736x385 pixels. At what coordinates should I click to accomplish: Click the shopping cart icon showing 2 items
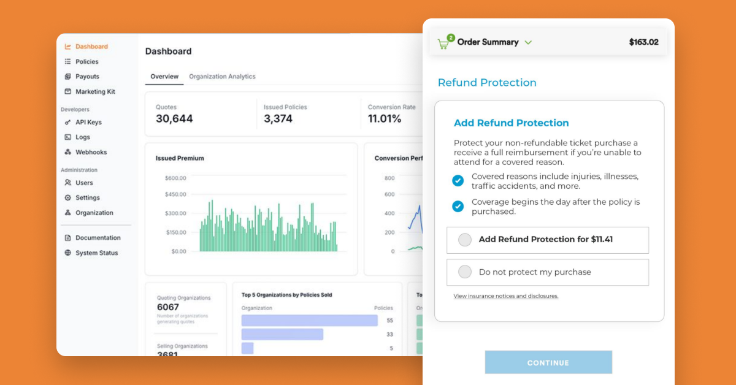coord(443,42)
